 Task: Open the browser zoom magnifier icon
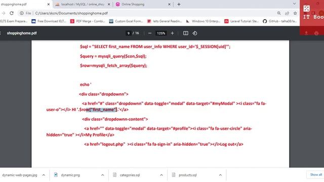point(279,13)
